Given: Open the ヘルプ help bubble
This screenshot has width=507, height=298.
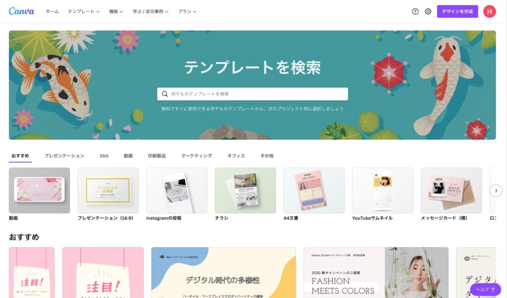Looking at the screenshot, I should point(485,290).
